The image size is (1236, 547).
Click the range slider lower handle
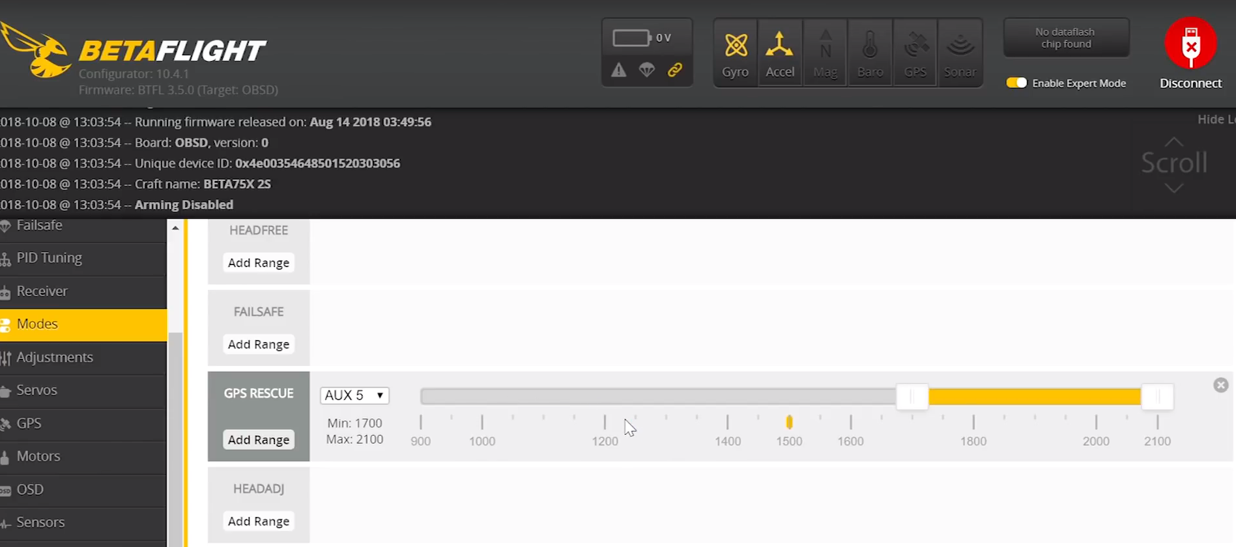(912, 397)
